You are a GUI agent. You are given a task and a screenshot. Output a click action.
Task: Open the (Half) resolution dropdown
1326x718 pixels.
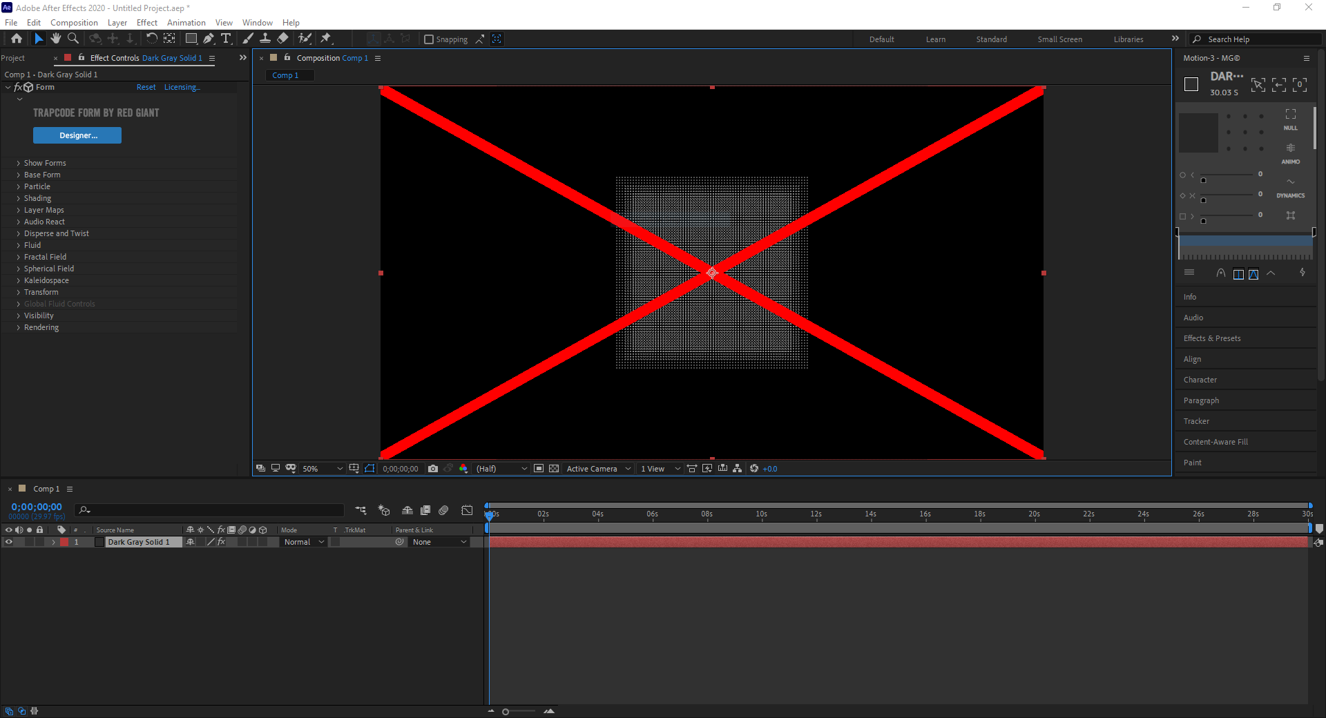click(x=501, y=469)
